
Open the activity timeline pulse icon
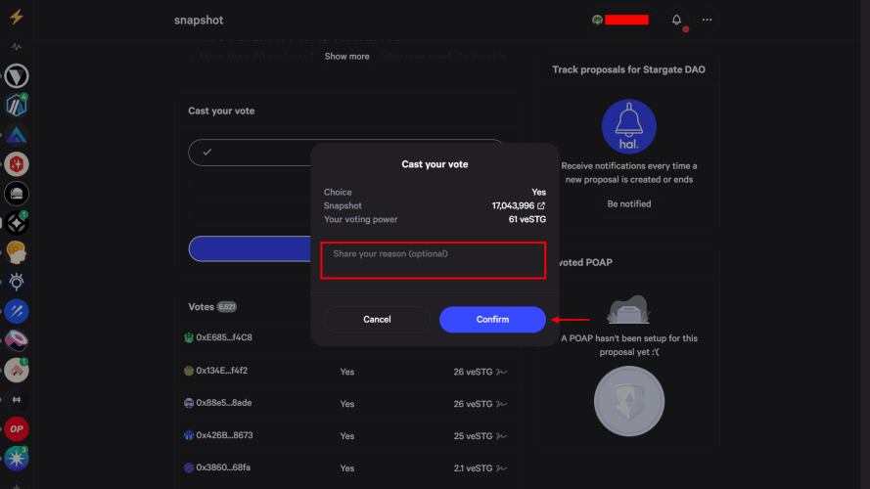(x=17, y=47)
